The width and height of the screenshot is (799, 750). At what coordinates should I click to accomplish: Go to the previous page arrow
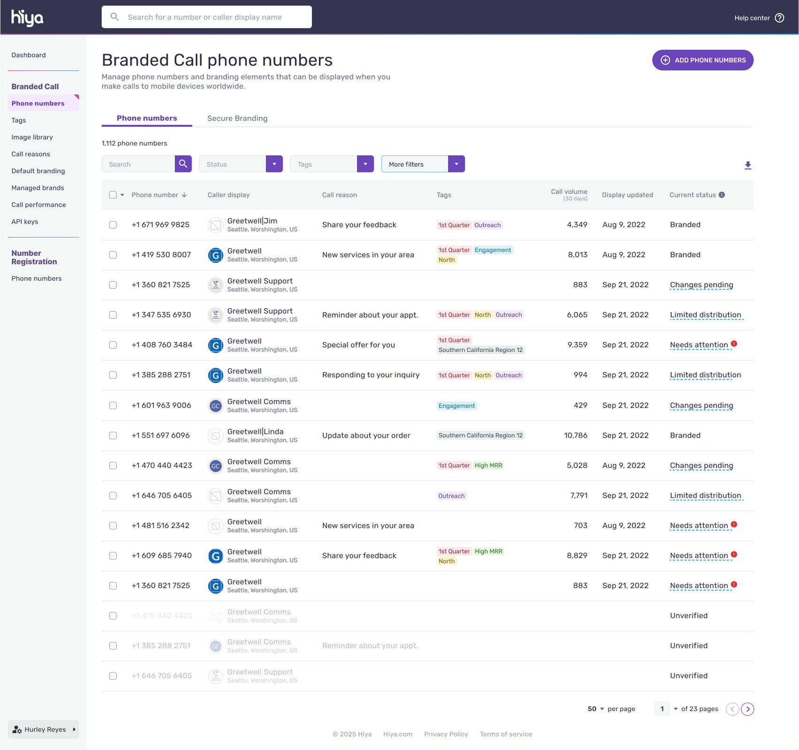click(x=732, y=709)
